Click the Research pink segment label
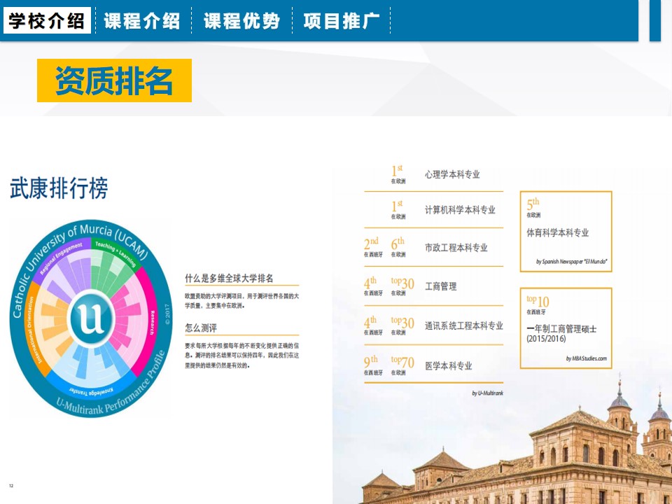Screen dimensions: 672x504 (x=152, y=323)
